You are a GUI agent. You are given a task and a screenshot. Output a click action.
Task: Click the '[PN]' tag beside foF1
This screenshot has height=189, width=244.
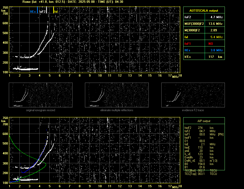point(221,134)
